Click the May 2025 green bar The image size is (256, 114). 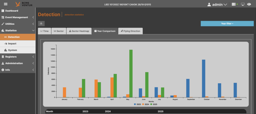tap(131, 73)
